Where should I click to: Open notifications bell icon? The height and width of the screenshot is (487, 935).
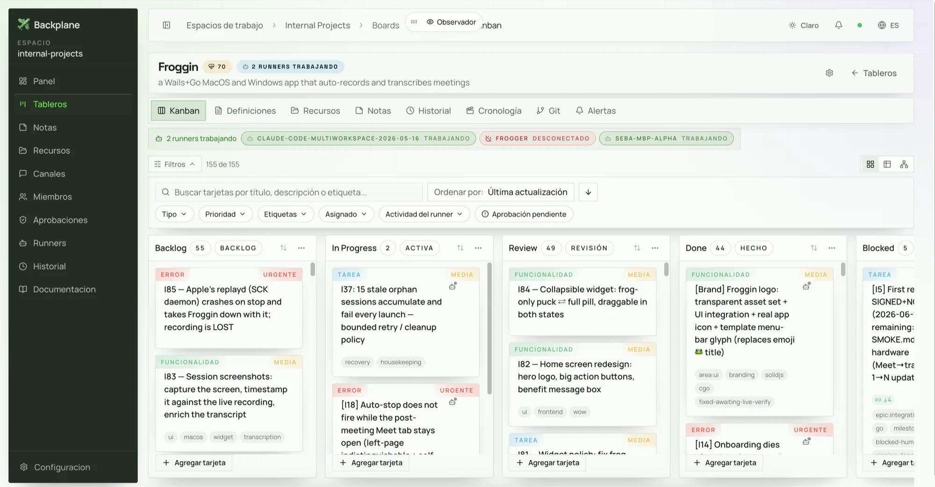(839, 25)
